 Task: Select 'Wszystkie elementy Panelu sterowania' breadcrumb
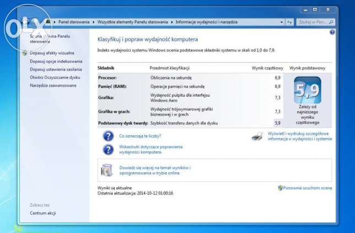click(132, 22)
